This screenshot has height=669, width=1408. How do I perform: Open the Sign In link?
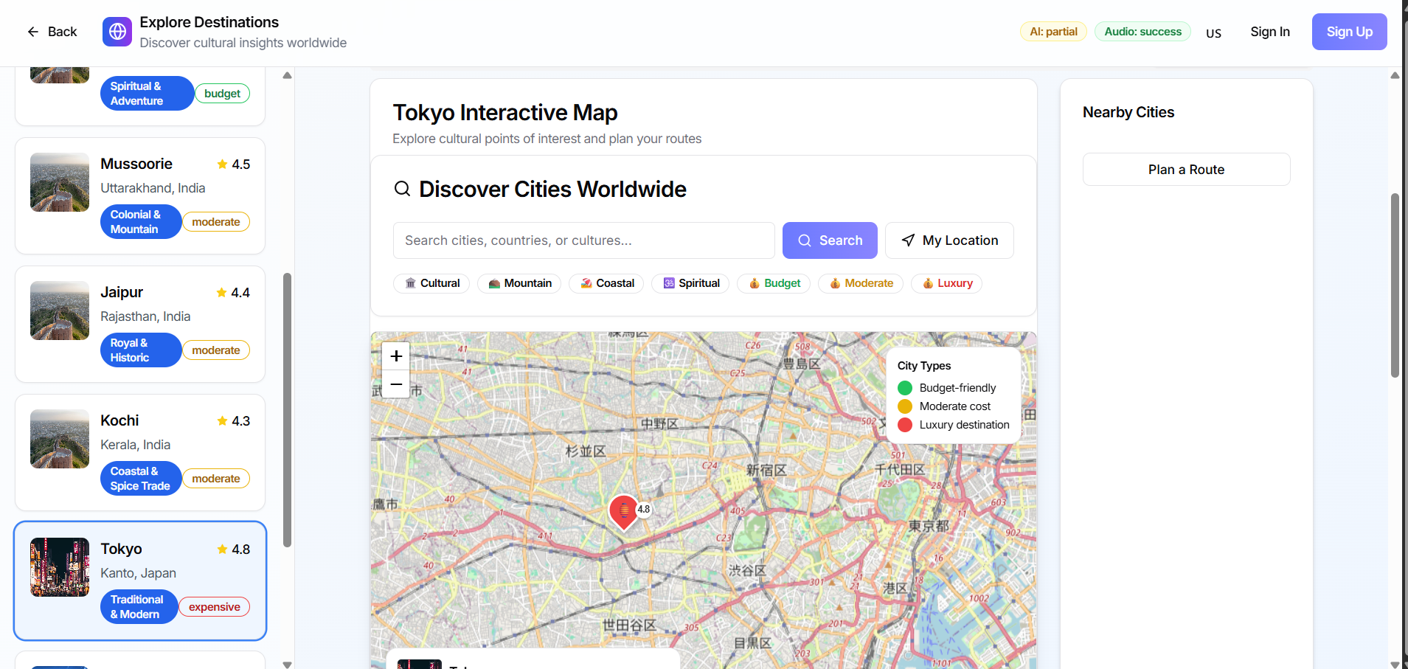[1270, 32]
